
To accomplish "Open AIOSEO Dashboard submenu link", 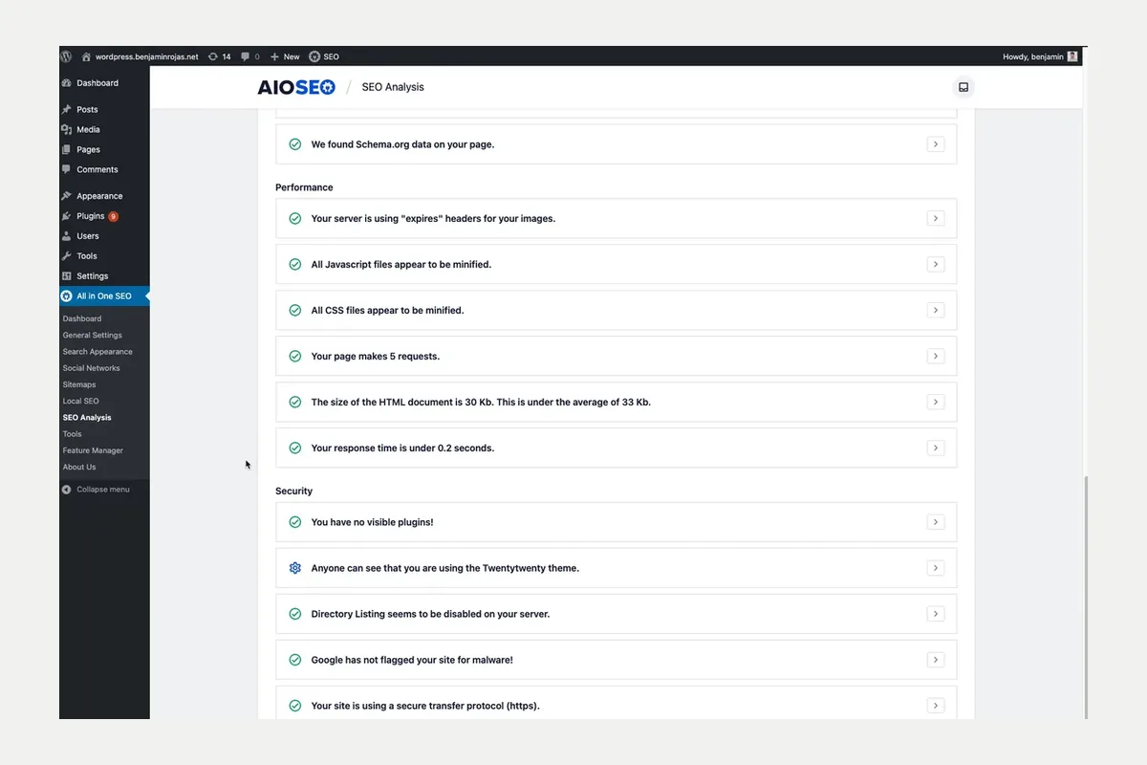I will (x=82, y=318).
